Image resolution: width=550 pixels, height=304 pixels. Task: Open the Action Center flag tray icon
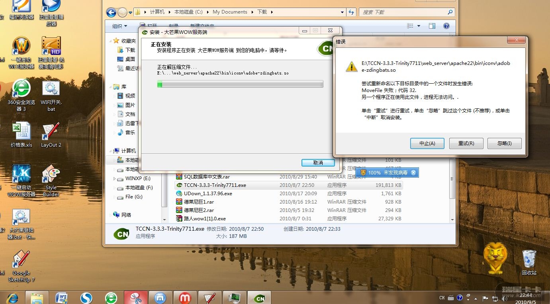[485, 298]
